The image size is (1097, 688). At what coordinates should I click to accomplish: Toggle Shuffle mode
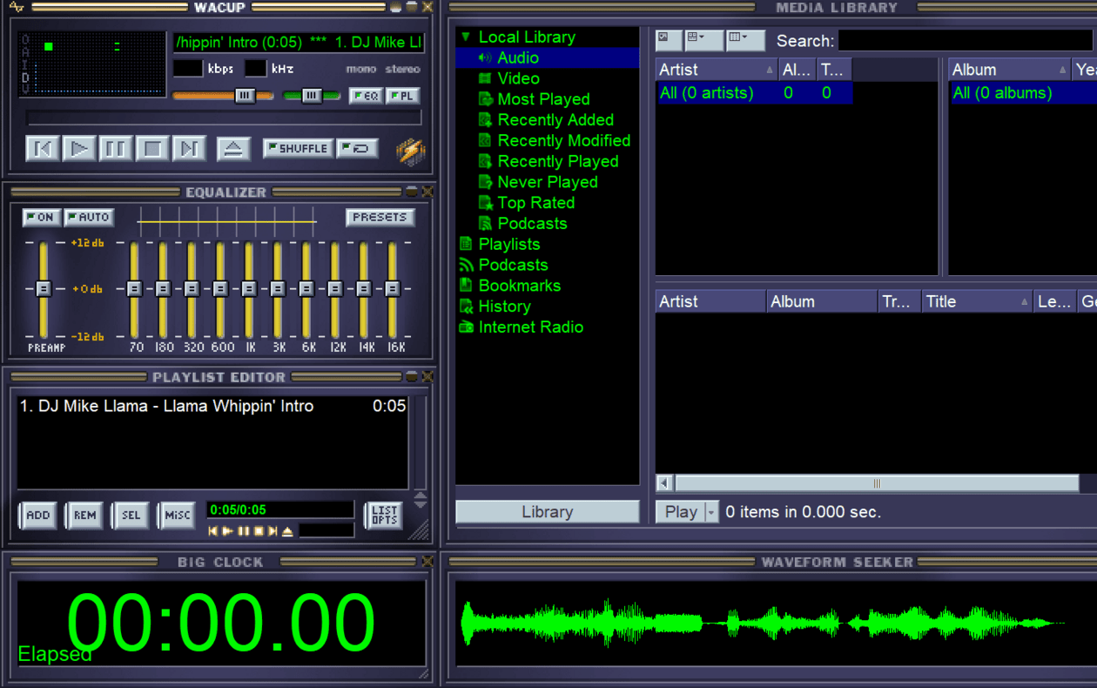pos(298,149)
